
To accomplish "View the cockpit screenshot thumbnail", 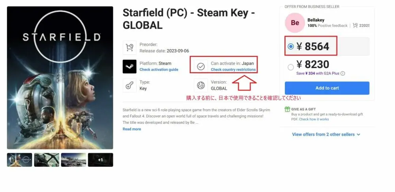I will (47, 160).
